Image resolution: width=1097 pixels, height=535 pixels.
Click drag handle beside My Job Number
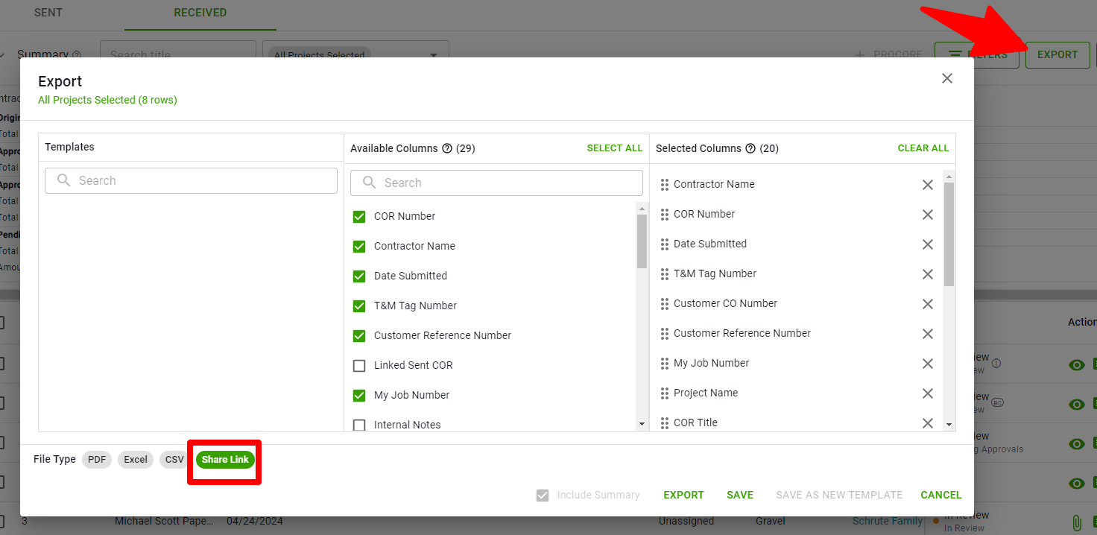point(664,364)
